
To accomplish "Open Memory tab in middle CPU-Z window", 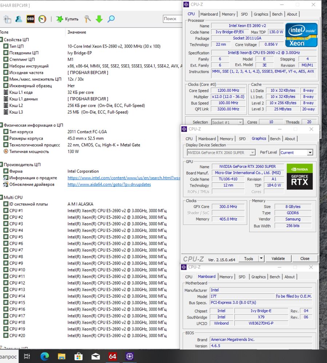I will click(x=226, y=139).
